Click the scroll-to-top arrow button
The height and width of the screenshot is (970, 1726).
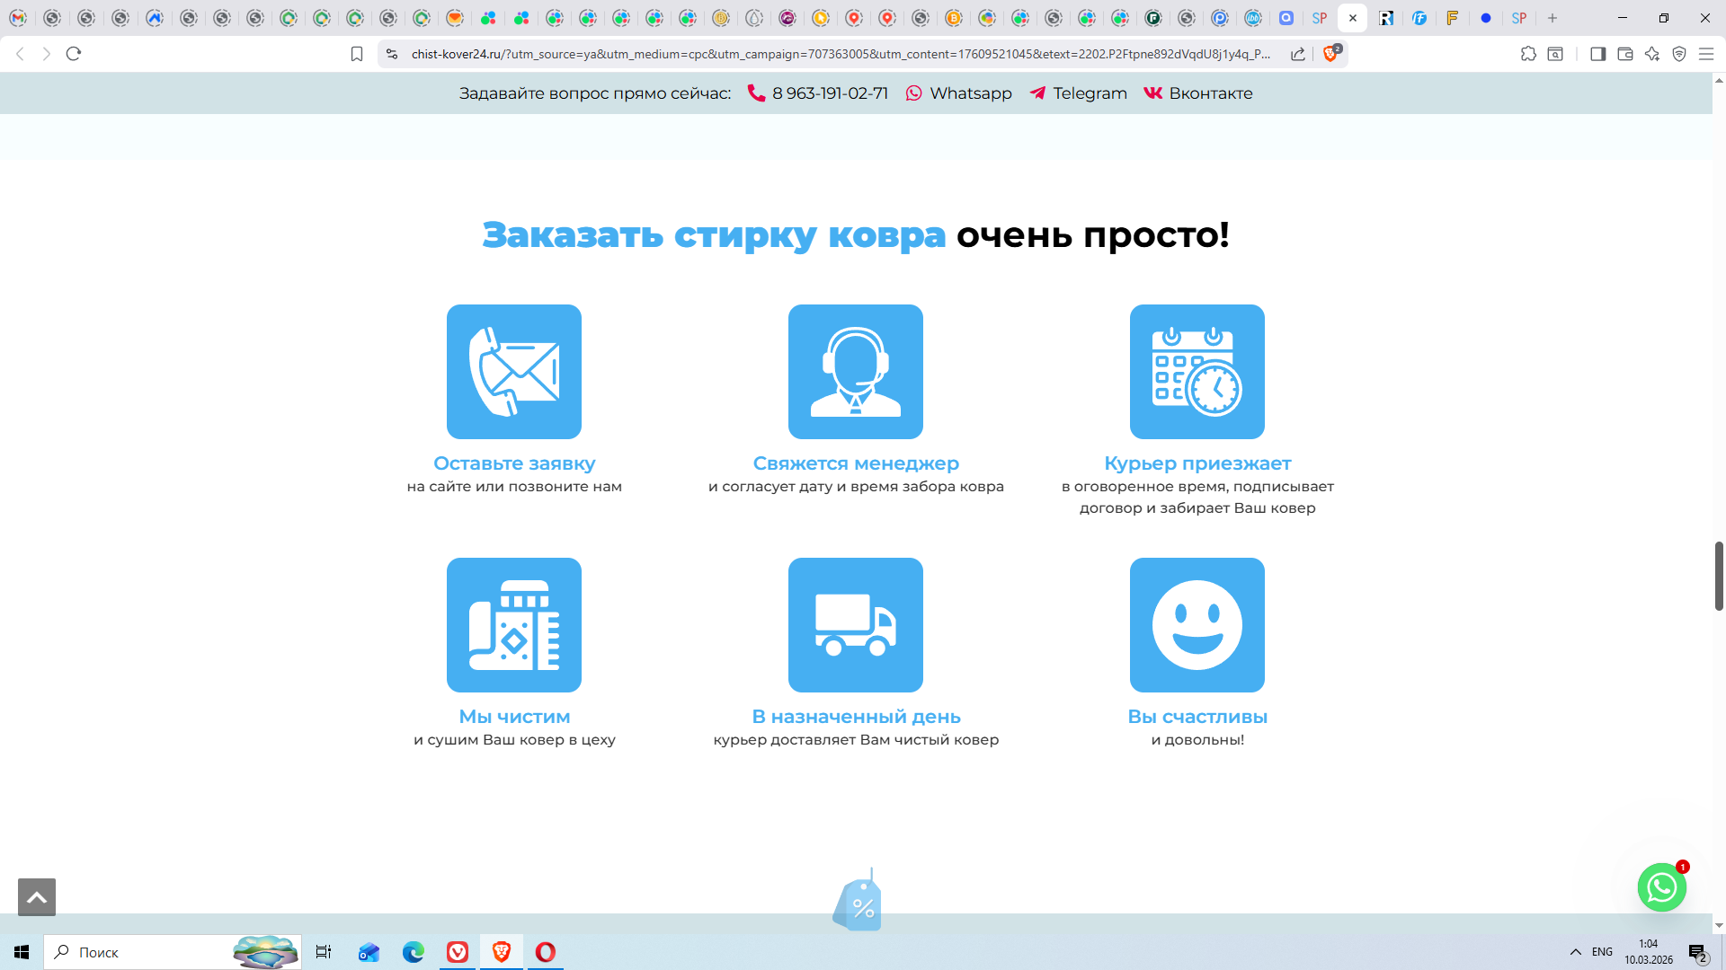(x=37, y=897)
